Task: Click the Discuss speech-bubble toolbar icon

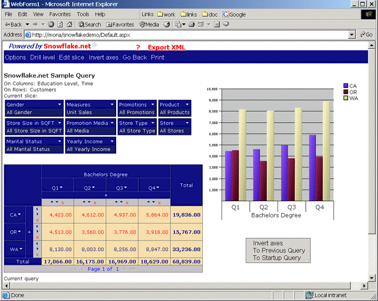Action: pyautogui.click(x=226, y=24)
